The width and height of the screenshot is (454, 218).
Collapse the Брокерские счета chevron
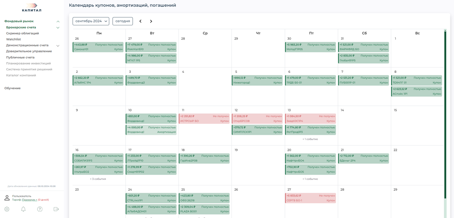(x=58, y=28)
